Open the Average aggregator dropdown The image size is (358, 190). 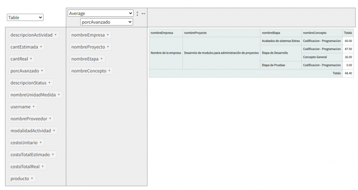[x=100, y=13]
